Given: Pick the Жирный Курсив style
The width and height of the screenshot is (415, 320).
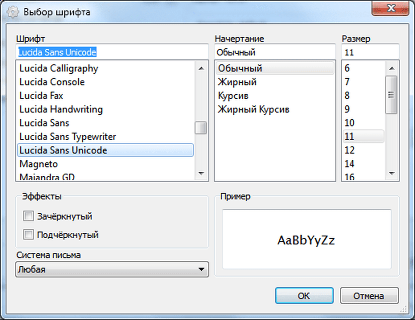Looking at the screenshot, I should (x=253, y=109).
